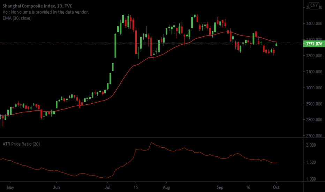Click the Jun label on time axis
Screen dimensions: 325x192
point(56,187)
